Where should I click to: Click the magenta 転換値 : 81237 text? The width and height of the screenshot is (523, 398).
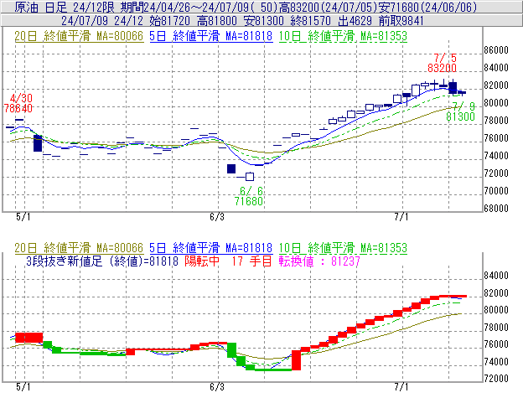coord(319,261)
